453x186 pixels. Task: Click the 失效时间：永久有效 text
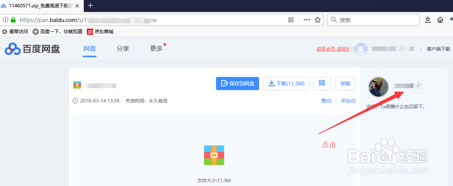(146, 101)
